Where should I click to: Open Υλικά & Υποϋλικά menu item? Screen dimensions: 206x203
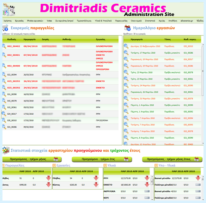103,21
